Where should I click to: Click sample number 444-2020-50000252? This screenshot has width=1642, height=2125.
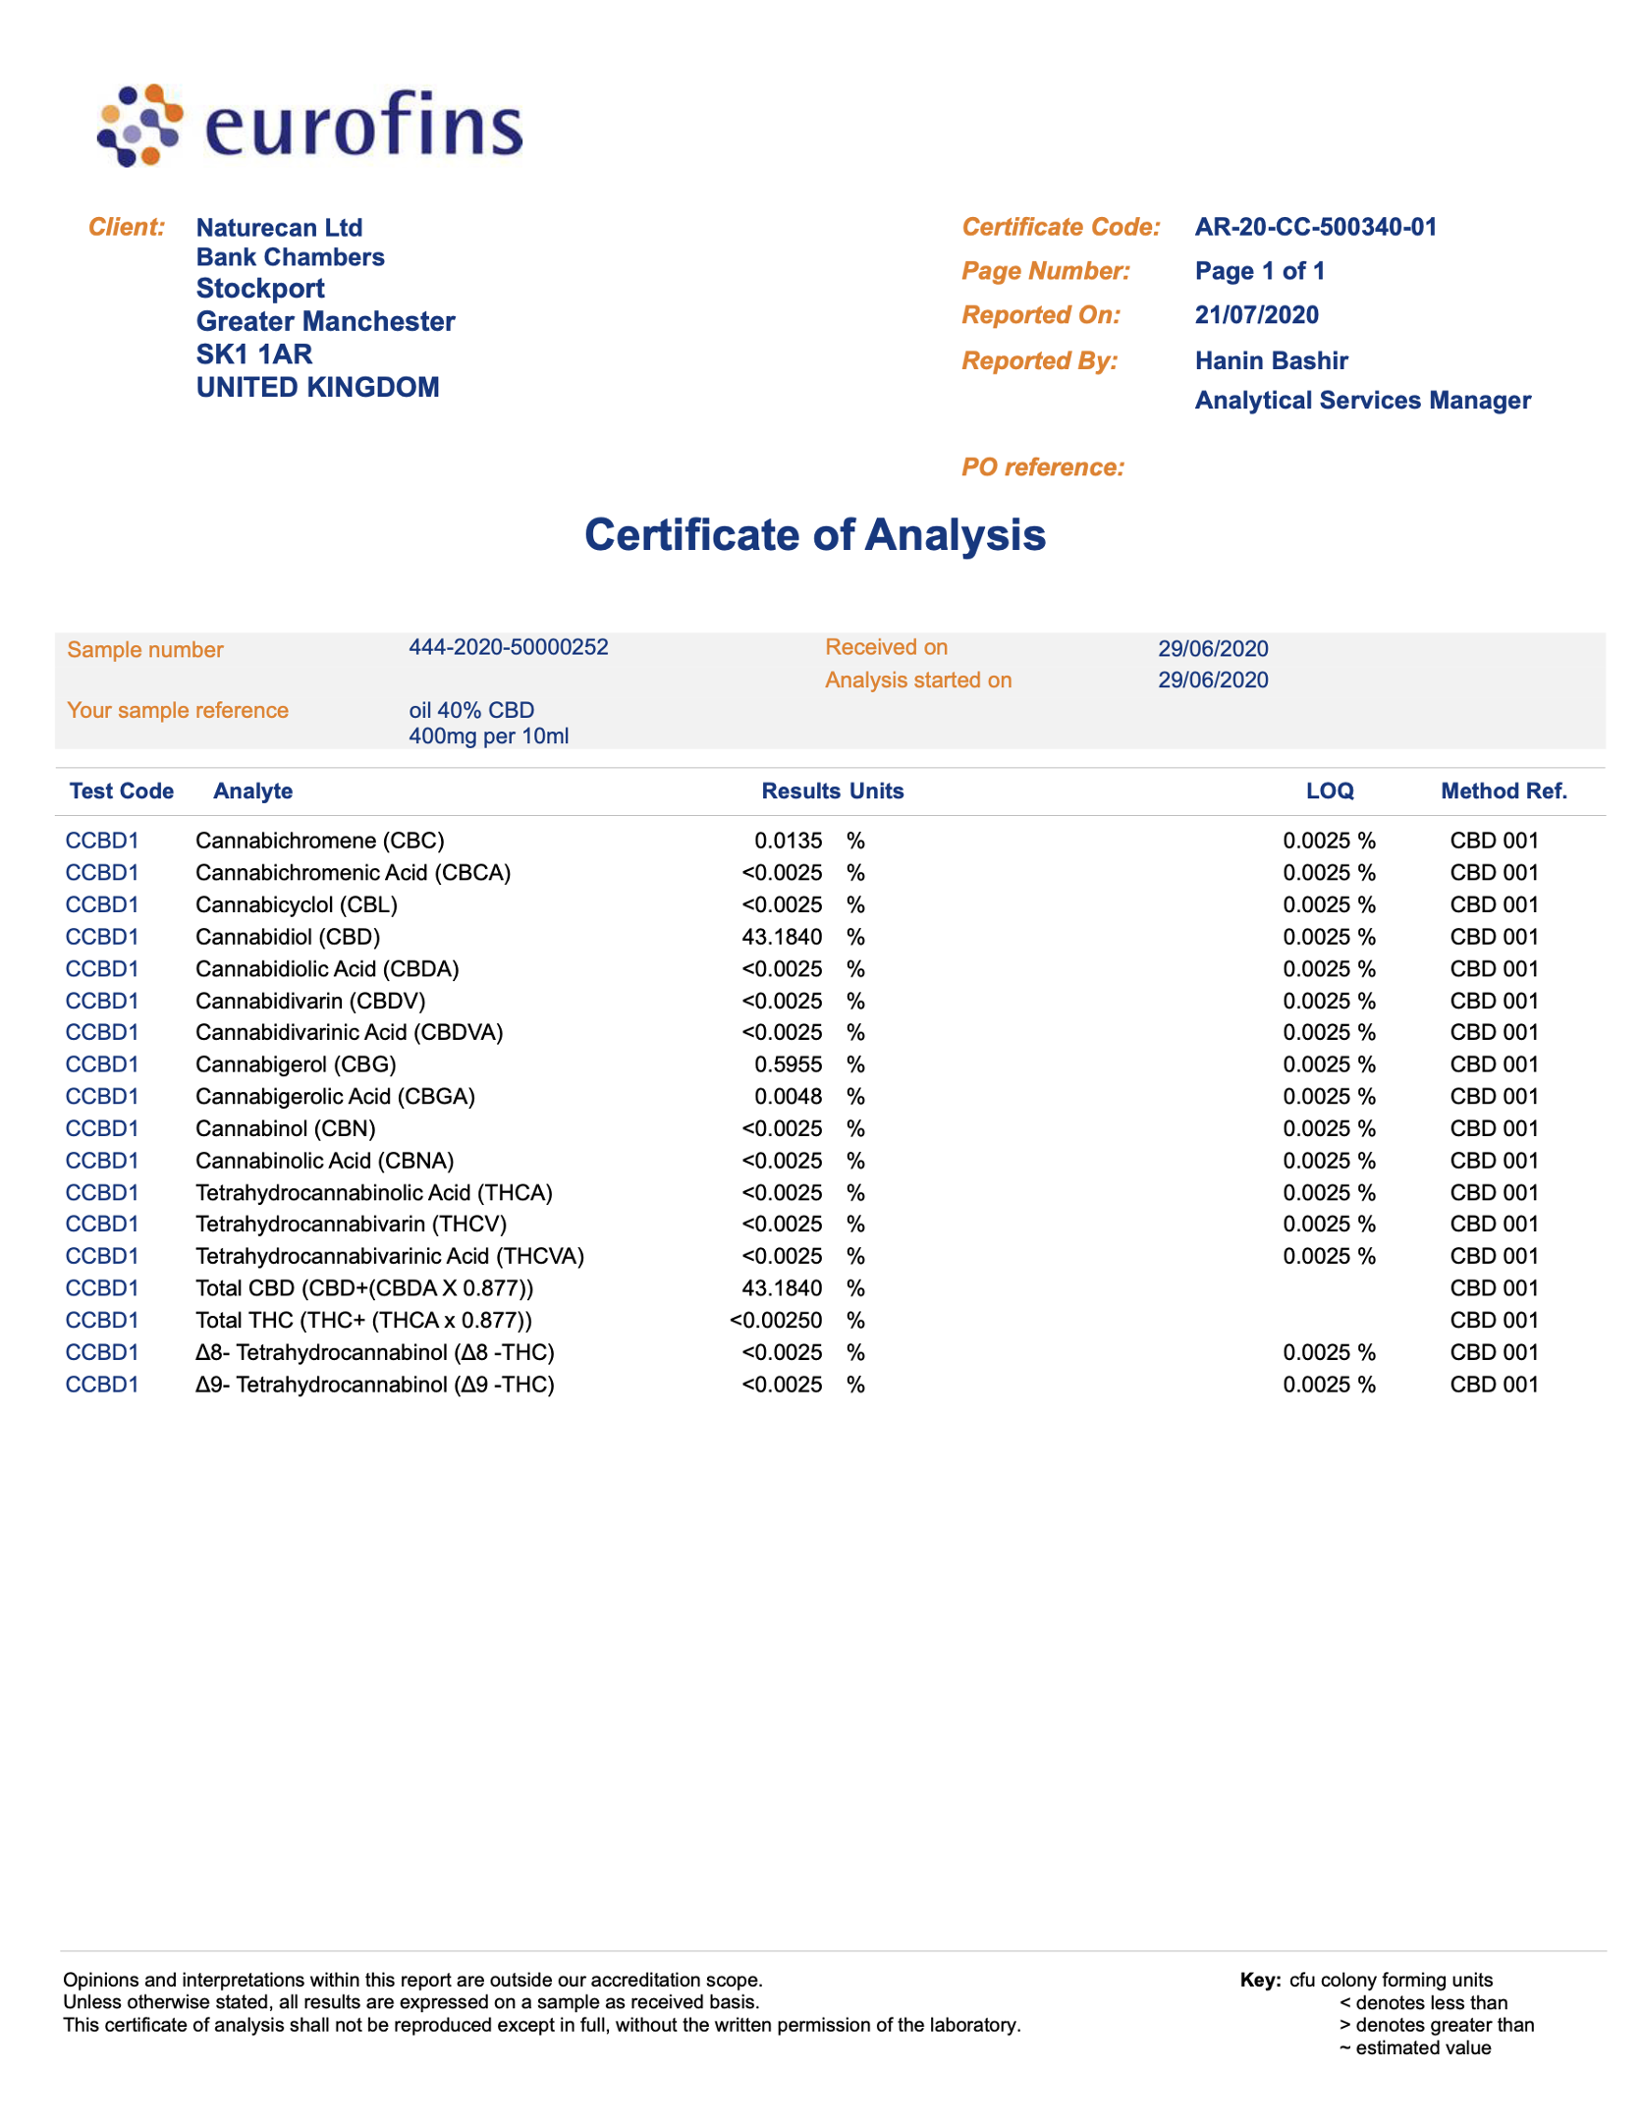click(508, 647)
